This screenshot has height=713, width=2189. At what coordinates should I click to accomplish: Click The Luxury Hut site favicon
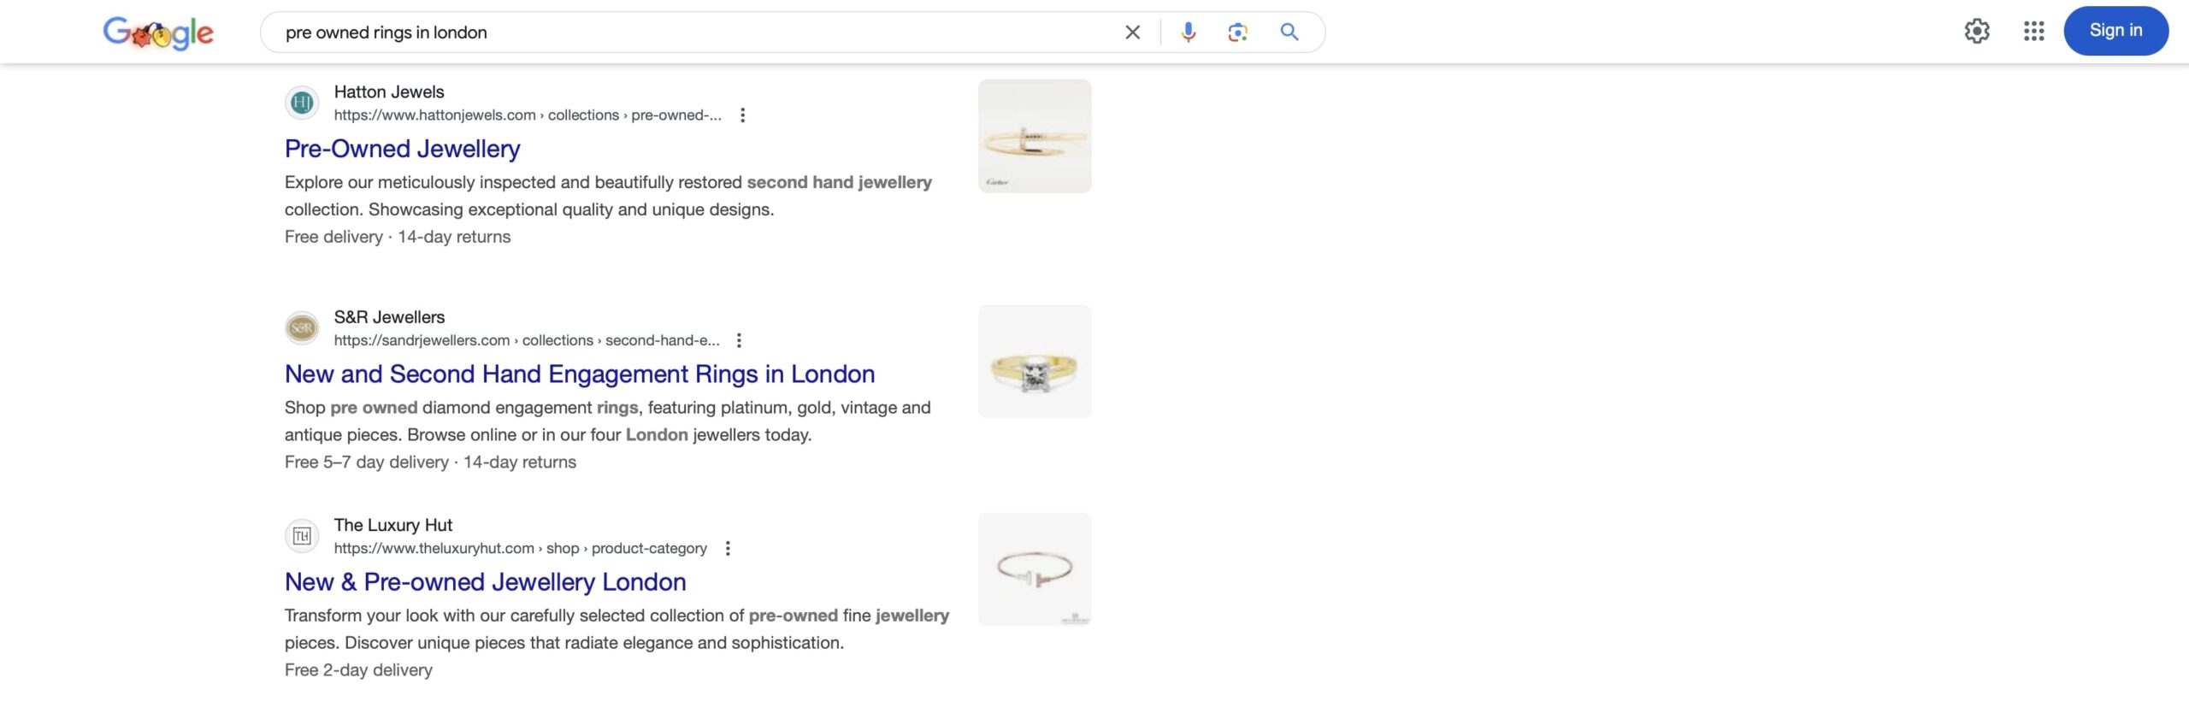[301, 535]
